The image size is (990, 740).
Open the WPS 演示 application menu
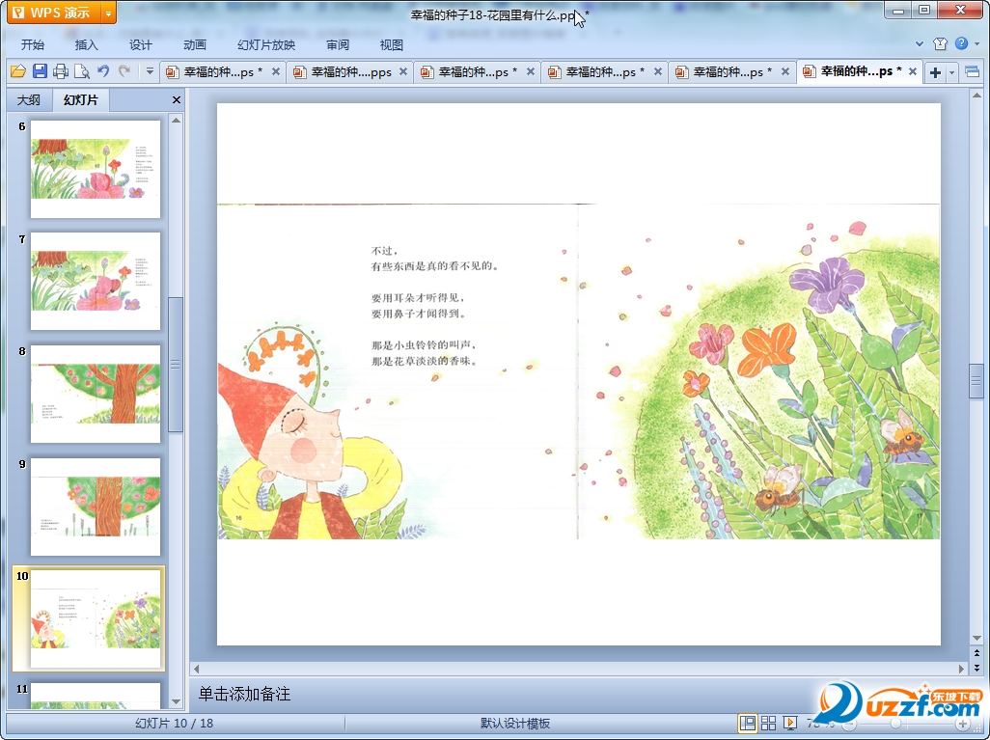[x=55, y=12]
